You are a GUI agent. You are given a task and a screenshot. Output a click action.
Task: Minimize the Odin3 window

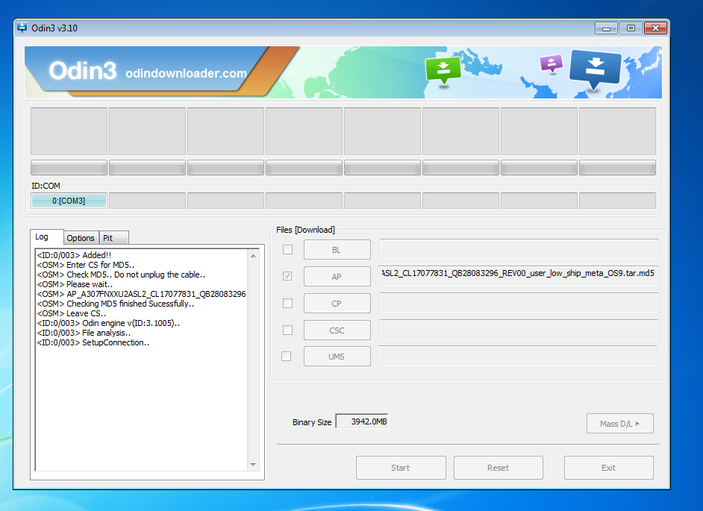(x=606, y=28)
